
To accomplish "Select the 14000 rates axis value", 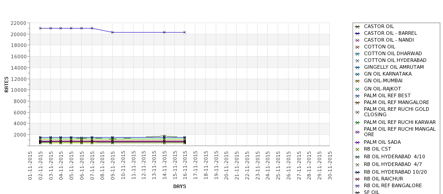I will pos(19,68).
